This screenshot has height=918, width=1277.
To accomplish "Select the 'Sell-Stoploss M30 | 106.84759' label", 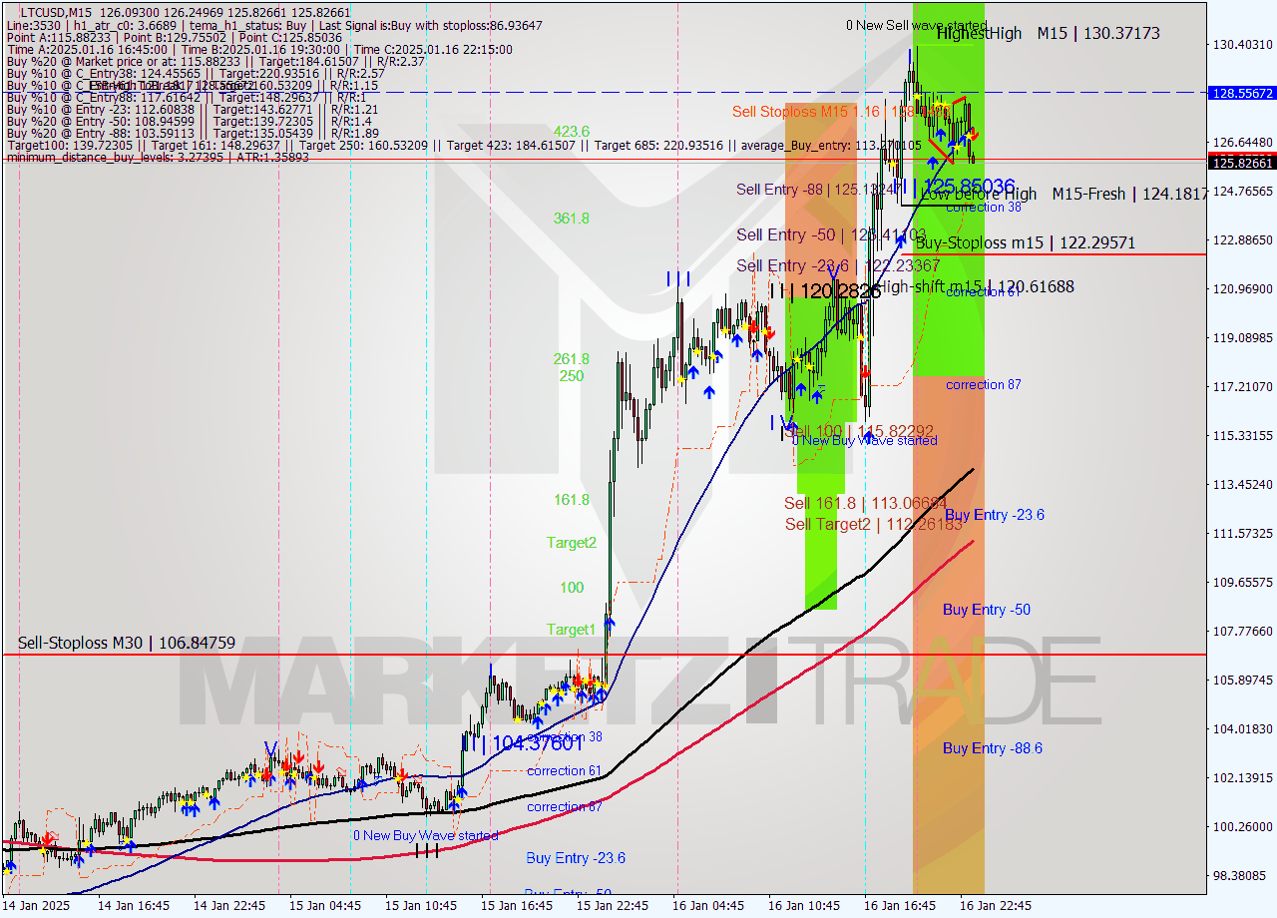I will (x=127, y=643).
